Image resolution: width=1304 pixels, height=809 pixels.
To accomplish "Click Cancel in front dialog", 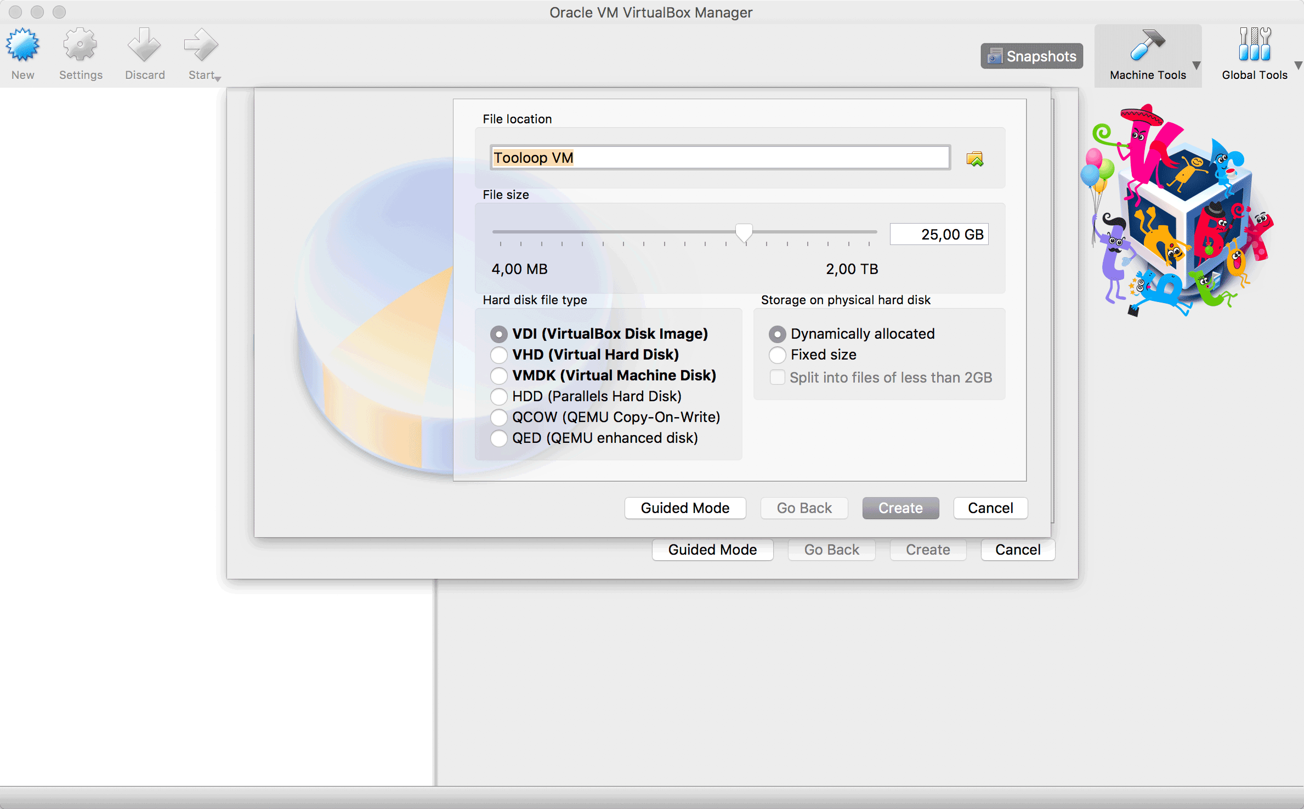I will click(990, 508).
